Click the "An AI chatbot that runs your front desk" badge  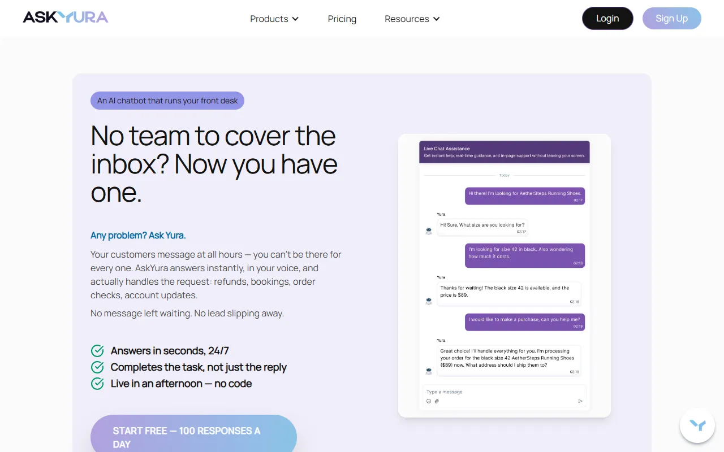[x=167, y=101]
